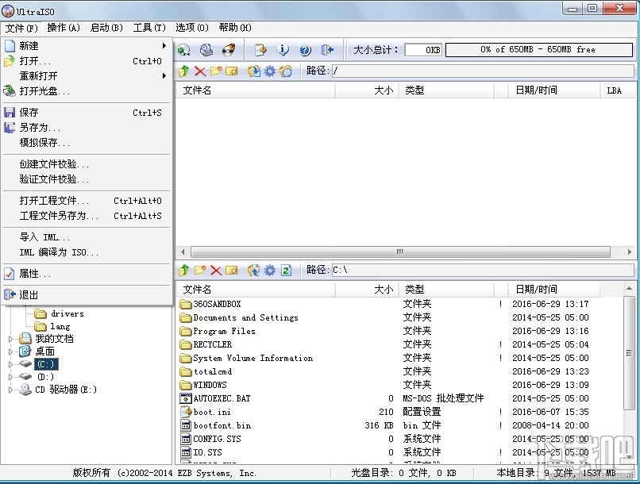The image size is (640, 484).
Task: Click the options gear icon in ISO toolbar
Action: click(x=268, y=71)
